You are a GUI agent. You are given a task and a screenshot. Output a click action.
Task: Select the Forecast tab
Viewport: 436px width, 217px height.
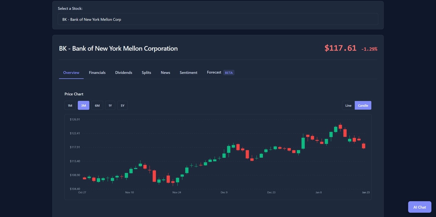coord(214,73)
